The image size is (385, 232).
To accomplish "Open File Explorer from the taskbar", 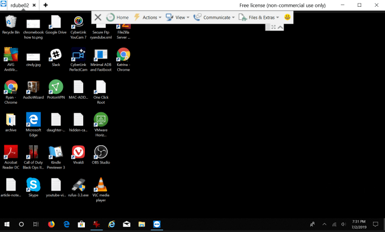I will 142,224.
